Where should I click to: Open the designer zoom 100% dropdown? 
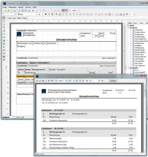pyautogui.click(x=78, y=11)
